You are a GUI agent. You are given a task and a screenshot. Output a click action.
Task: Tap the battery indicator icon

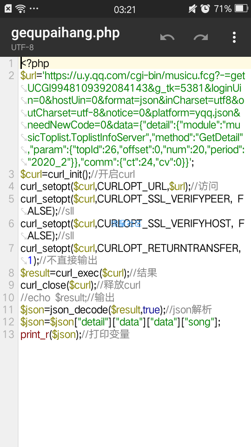point(241,9)
